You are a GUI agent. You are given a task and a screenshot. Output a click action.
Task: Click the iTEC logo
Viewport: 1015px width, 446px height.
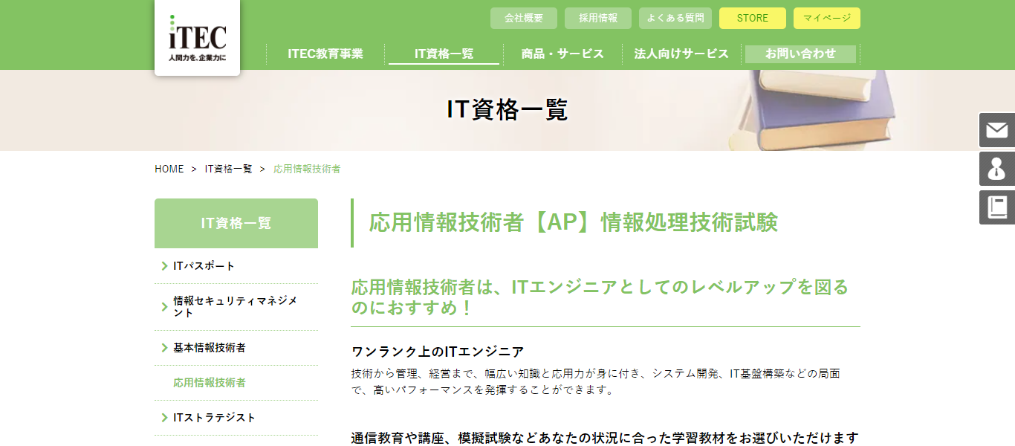[x=197, y=37]
